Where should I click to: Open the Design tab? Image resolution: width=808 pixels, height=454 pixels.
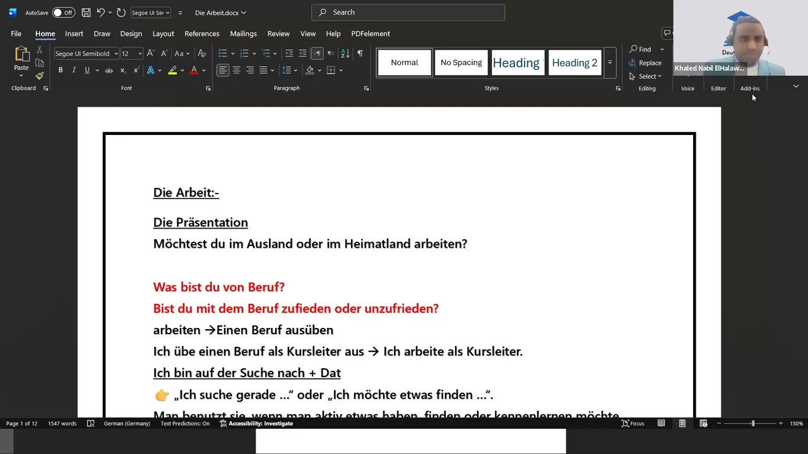131,33
